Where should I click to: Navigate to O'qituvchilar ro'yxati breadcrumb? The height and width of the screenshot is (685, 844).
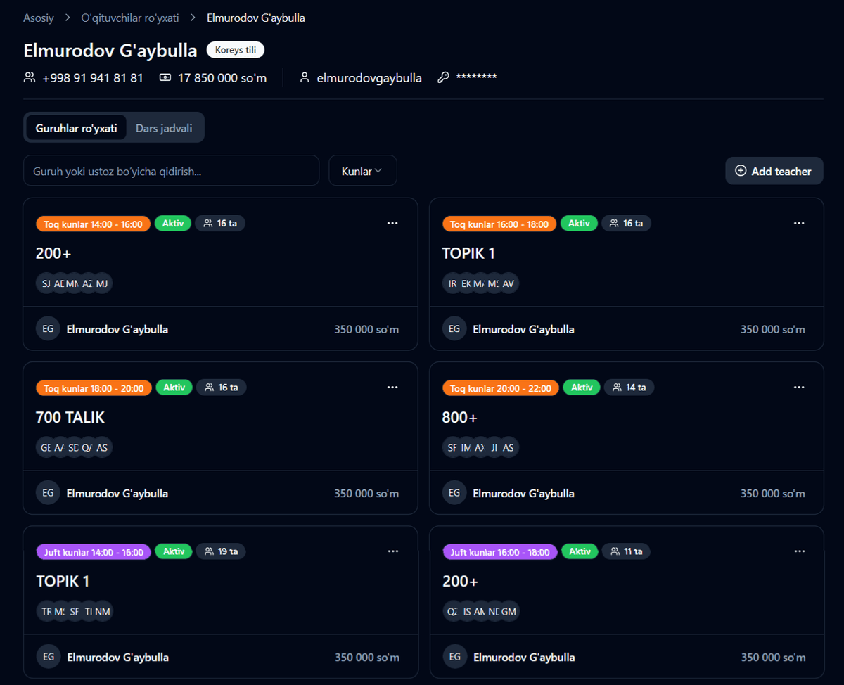point(130,18)
